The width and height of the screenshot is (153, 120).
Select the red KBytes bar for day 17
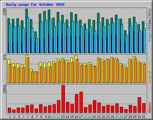(x=81, y=102)
